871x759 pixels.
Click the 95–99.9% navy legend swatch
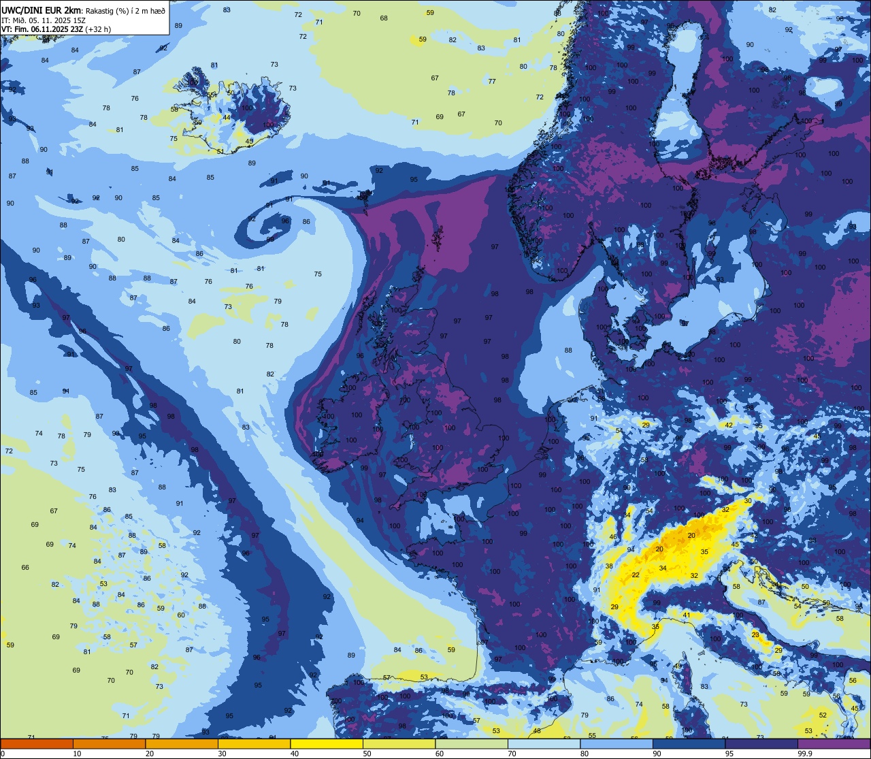pyautogui.click(x=761, y=743)
